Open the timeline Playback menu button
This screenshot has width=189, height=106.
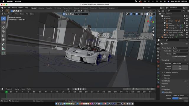click(10, 89)
